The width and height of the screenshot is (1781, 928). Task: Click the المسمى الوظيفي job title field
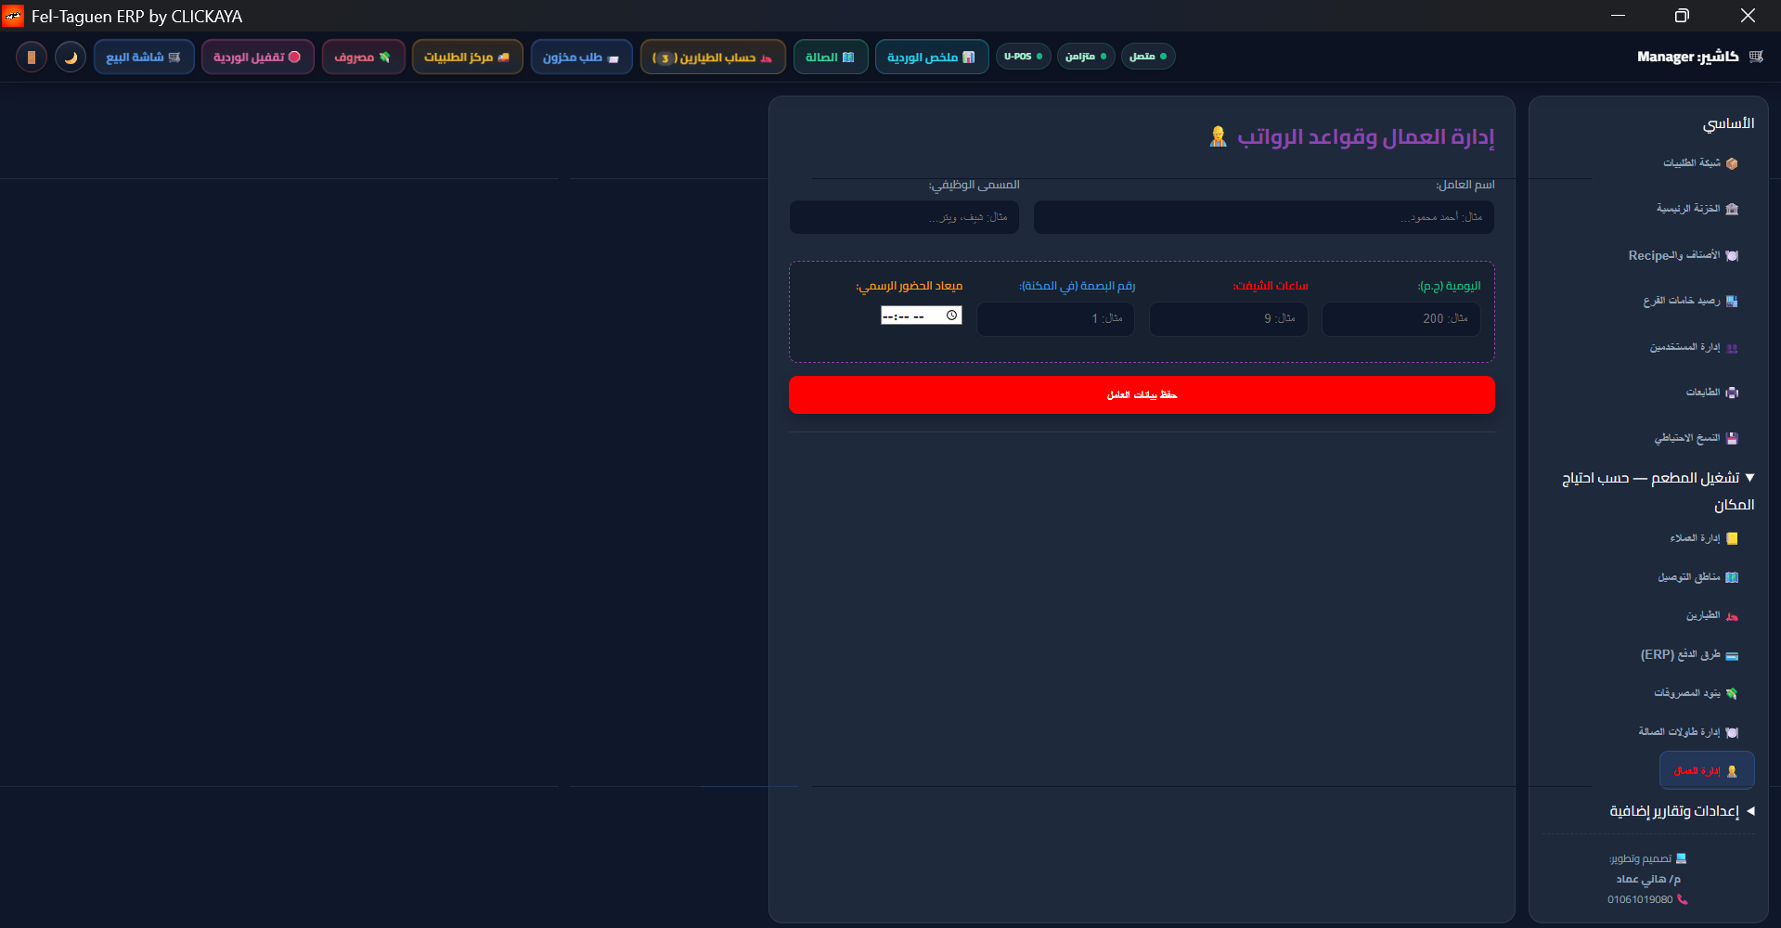pos(904,217)
